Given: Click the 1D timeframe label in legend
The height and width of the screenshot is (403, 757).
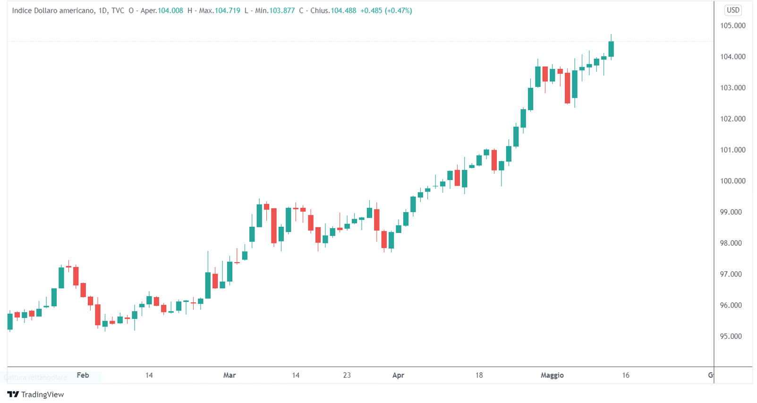Looking at the screenshot, I should tap(103, 10).
